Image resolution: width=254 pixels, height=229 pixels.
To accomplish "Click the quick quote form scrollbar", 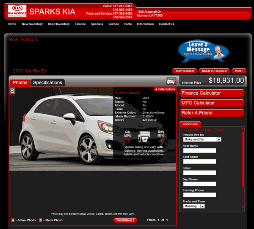I will 243,159.
